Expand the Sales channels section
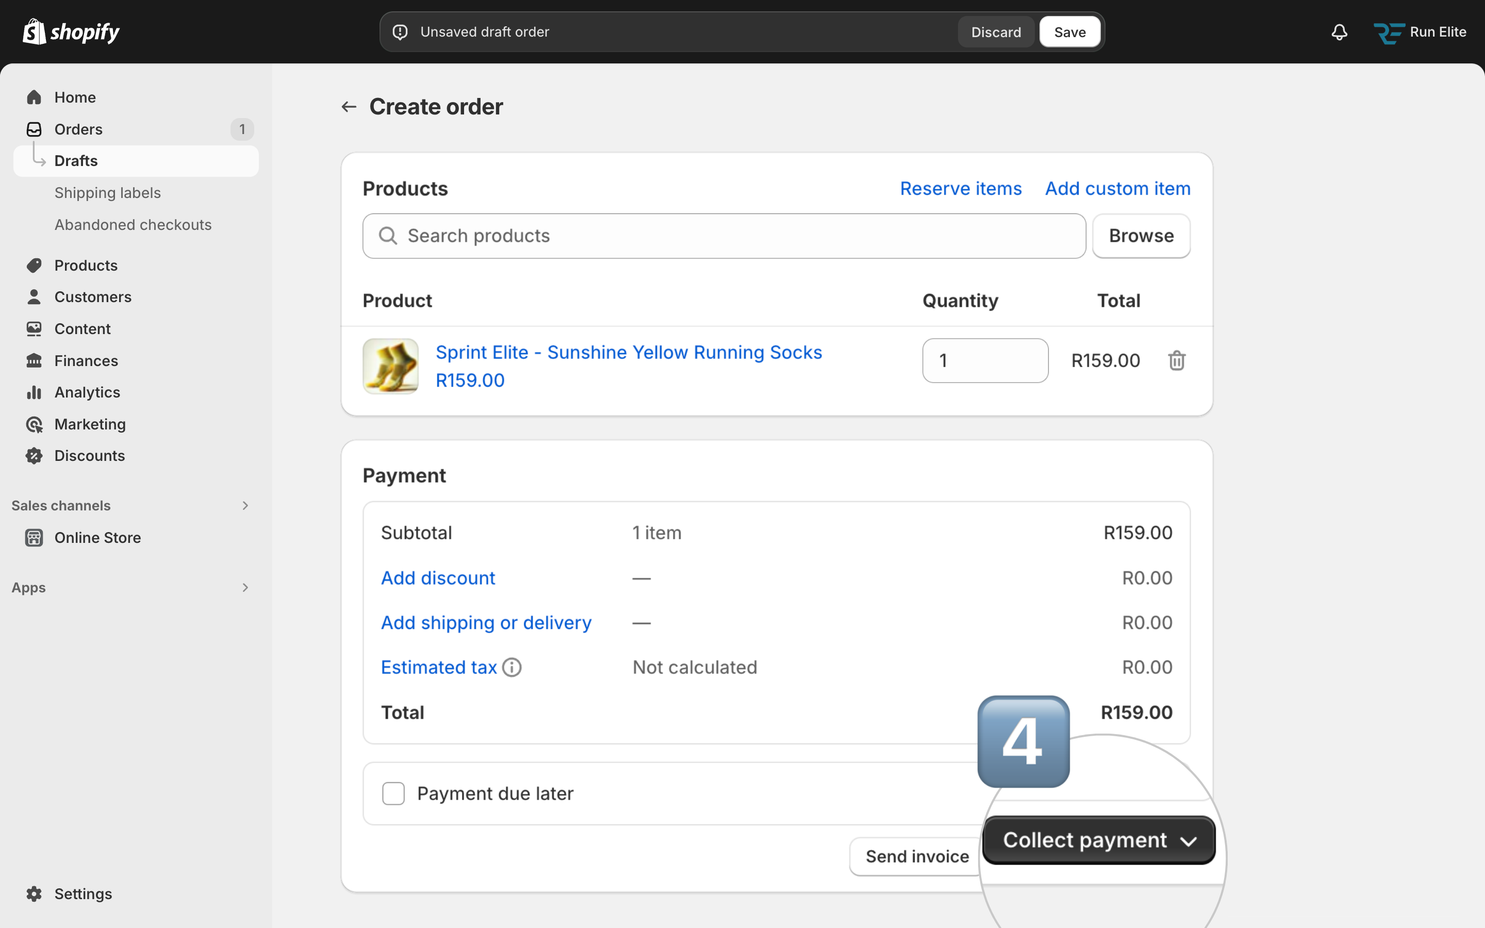 [x=245, y=506]
